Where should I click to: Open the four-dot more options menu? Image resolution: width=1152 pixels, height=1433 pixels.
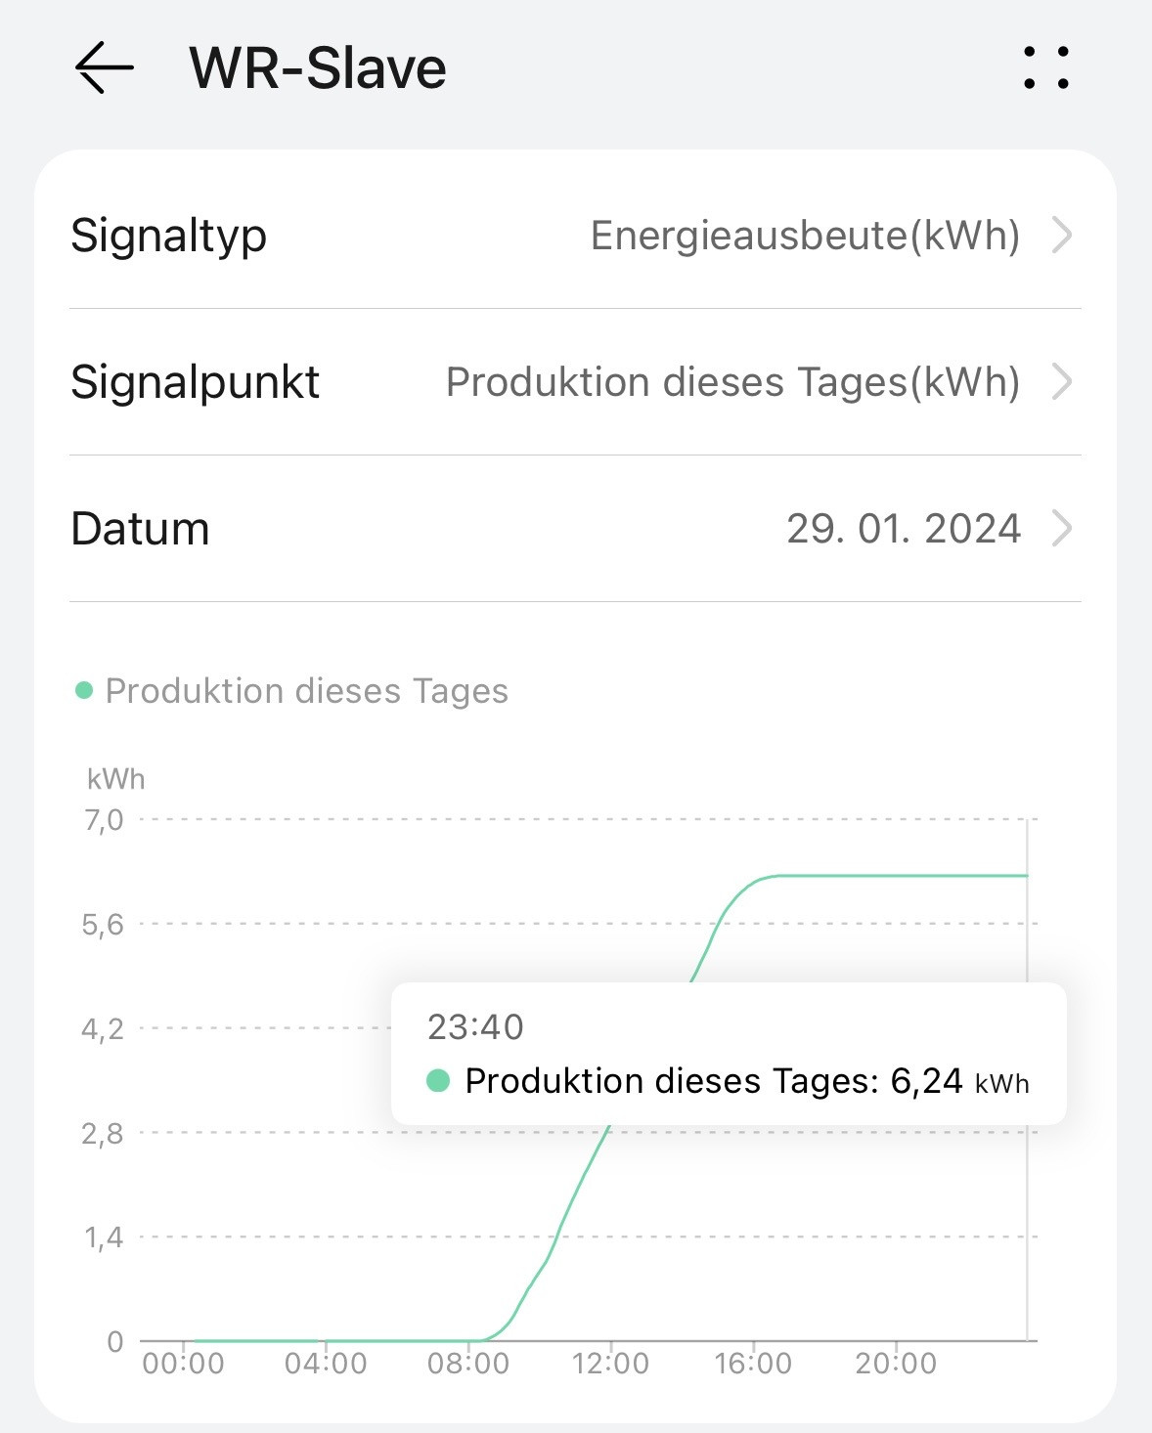1045,68
